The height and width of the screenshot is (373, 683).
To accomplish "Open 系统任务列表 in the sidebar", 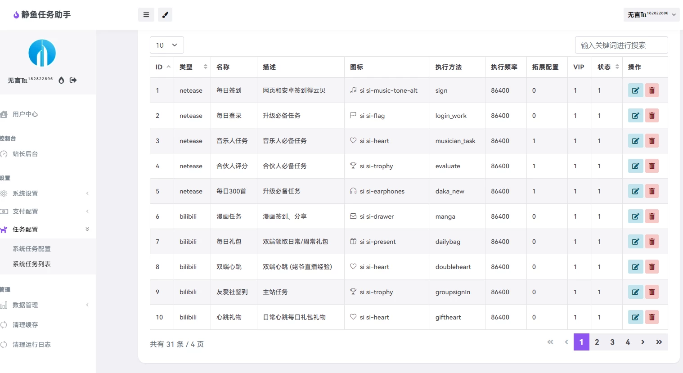I will coord(31,264).
